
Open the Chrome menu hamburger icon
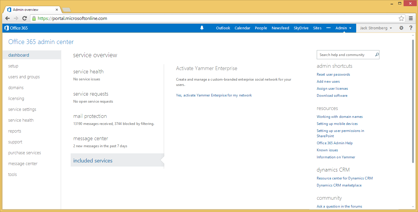(x=411, y=18)
